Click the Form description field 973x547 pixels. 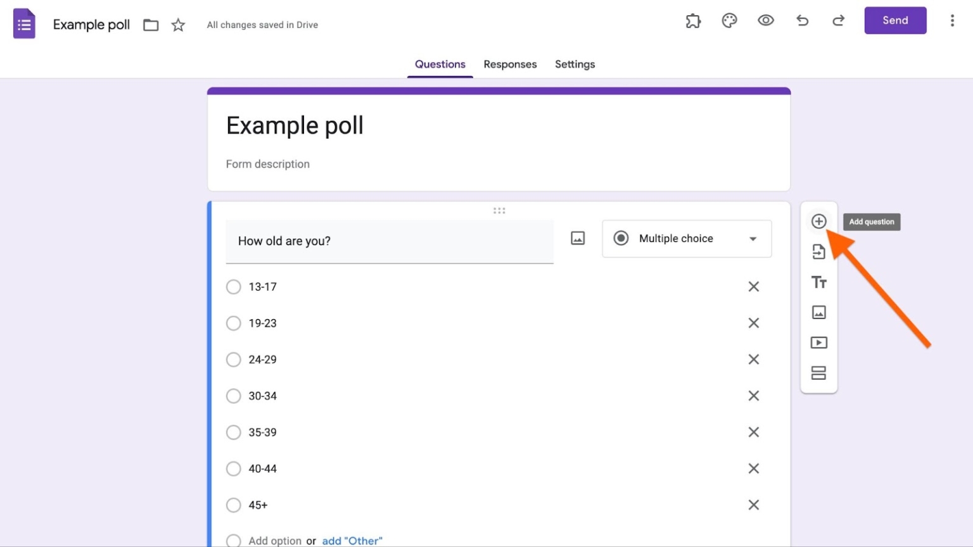point(268,164)
